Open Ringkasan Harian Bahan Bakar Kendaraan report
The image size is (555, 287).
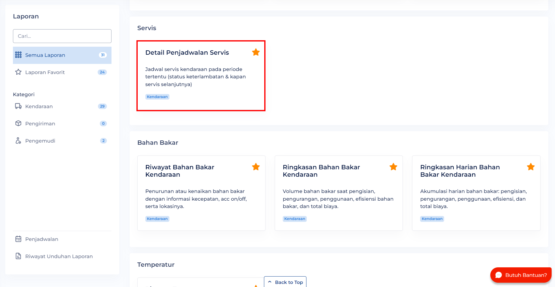(460, 171)
